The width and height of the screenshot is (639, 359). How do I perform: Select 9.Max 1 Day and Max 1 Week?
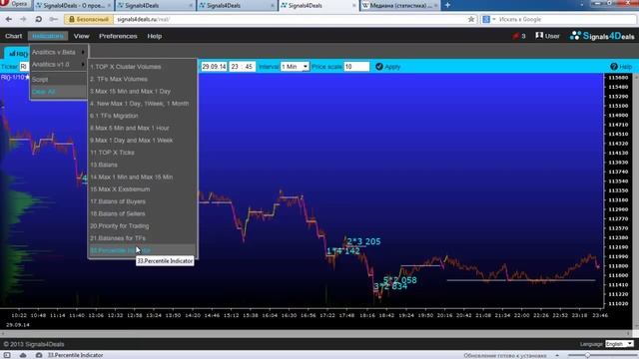pyautogui.click(x=143, y=140)
